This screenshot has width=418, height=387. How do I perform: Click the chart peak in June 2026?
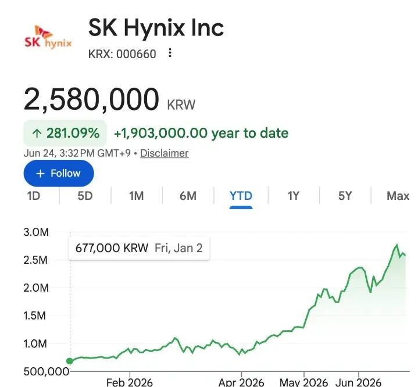click(397, 245)
